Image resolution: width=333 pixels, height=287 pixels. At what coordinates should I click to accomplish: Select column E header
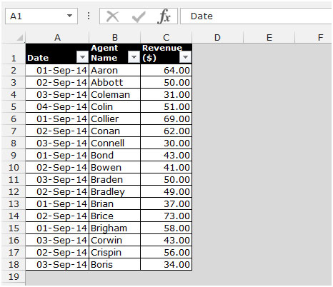(269, 38)
